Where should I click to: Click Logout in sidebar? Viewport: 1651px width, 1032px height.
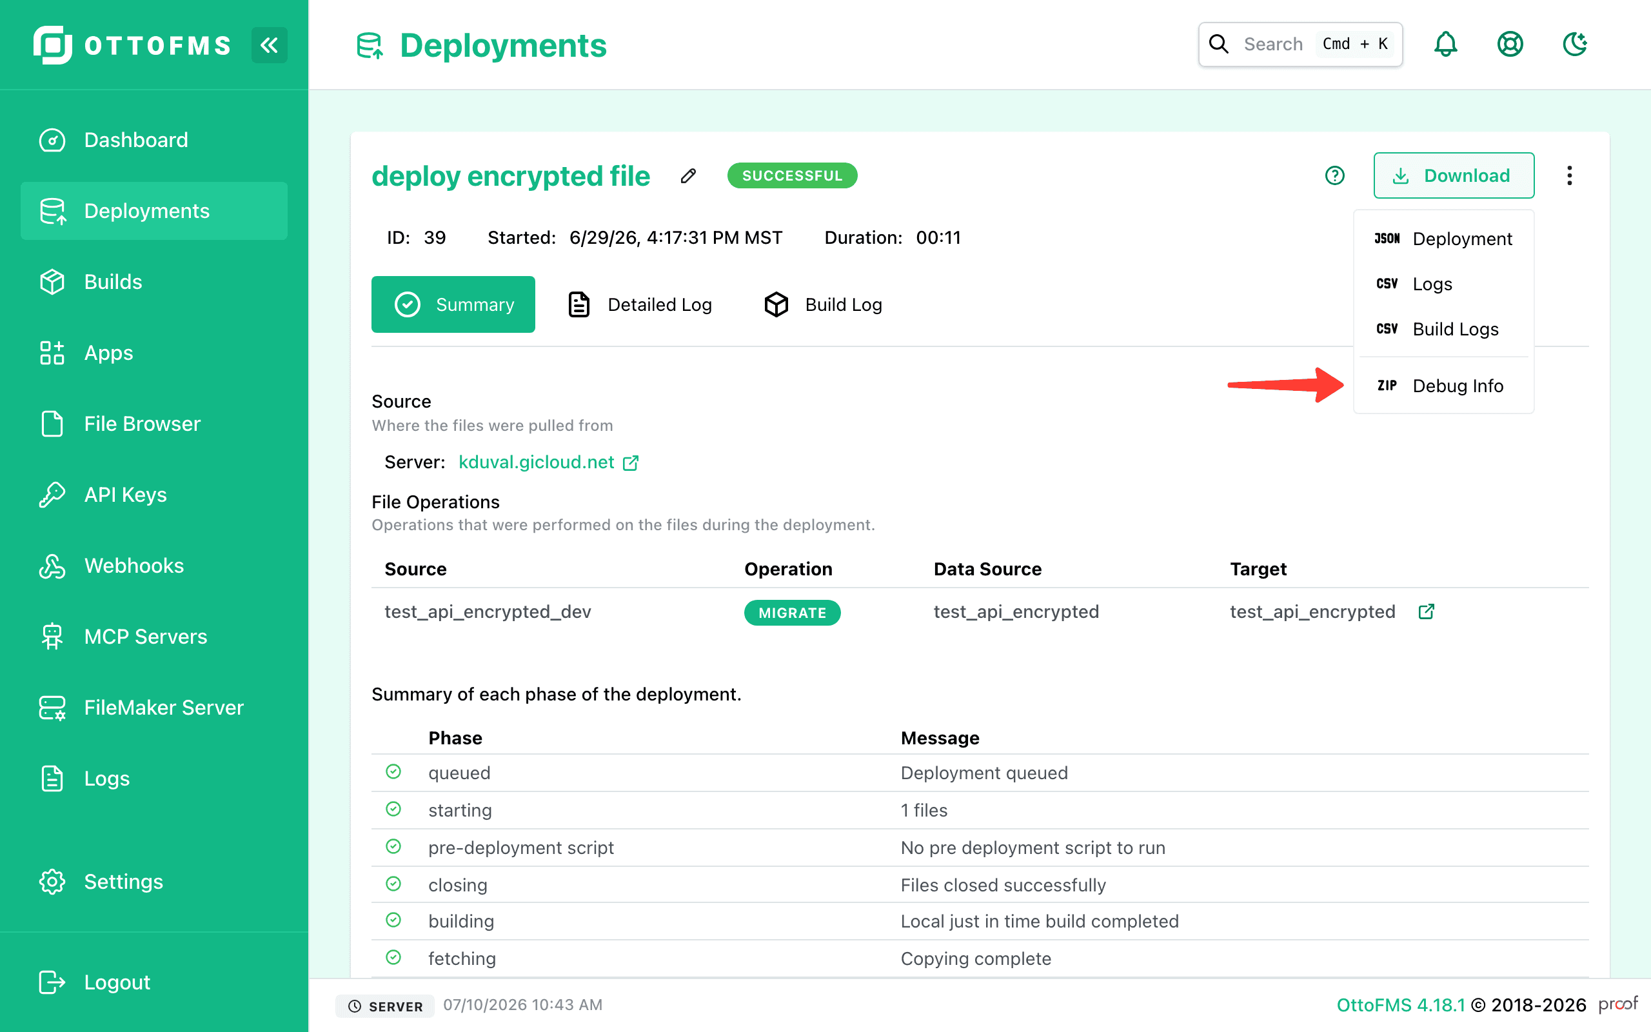tap(154, 982)
